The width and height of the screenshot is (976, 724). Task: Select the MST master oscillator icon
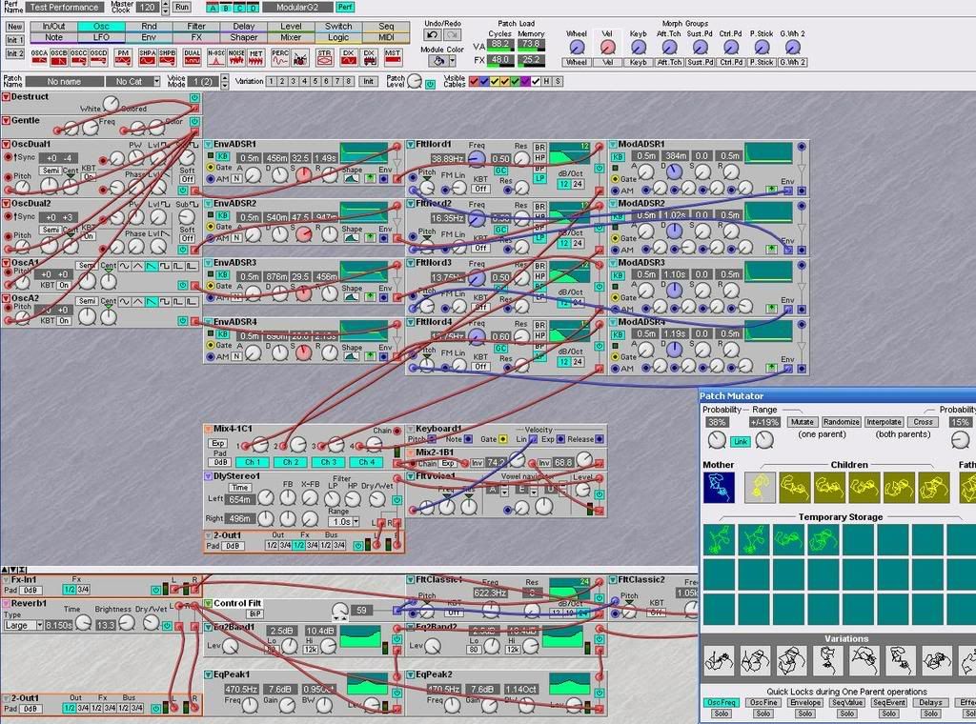[391, 57]
